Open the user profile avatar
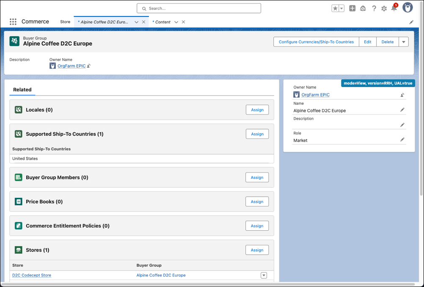 [407, 8]
